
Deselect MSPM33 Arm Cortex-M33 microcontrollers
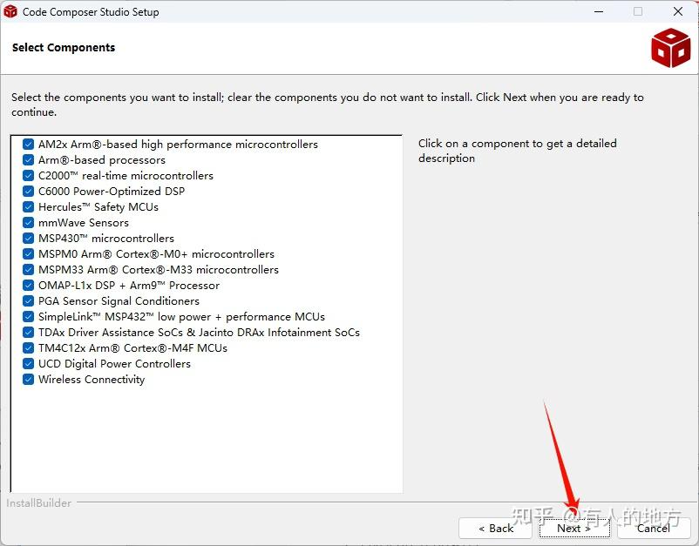(x=28, y=269)
